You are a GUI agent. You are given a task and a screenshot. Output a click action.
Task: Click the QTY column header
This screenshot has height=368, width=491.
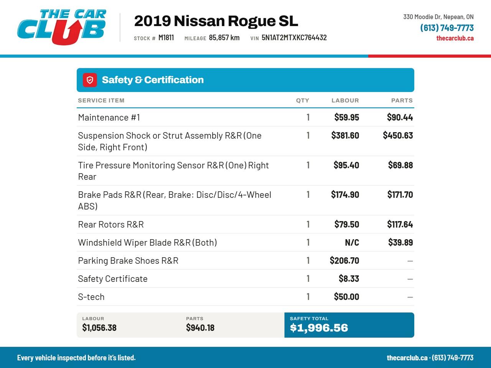303,100
